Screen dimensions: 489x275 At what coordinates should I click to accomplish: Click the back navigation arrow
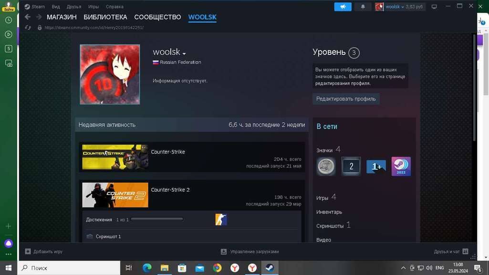pyautogui.click(x=28, y=17)
